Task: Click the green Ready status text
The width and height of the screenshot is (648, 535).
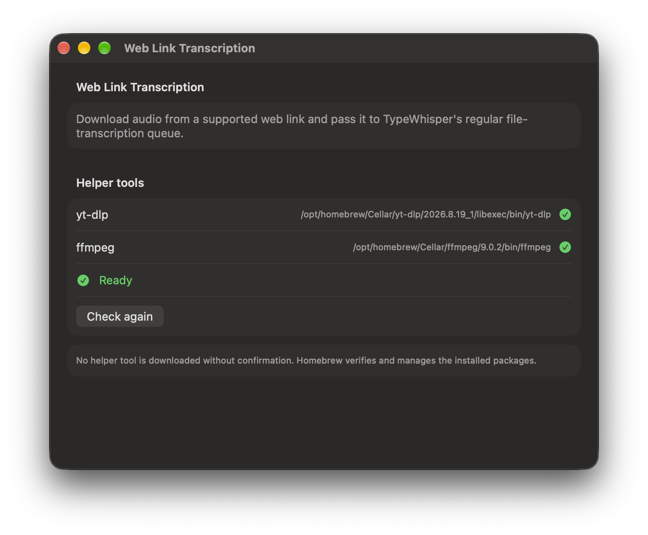Action: pyautogui.click(x=116, y=280)
